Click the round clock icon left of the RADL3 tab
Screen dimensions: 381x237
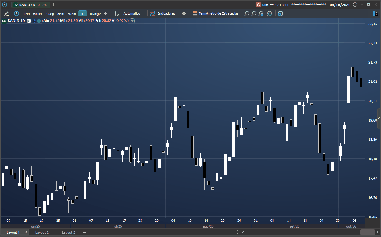(4, 5)
